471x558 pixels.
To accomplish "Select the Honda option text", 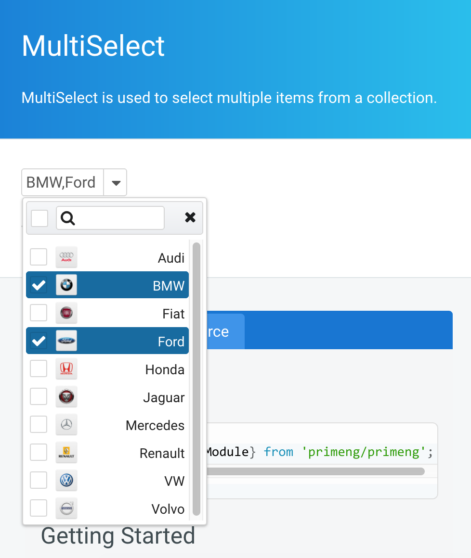I will point(165,370).
